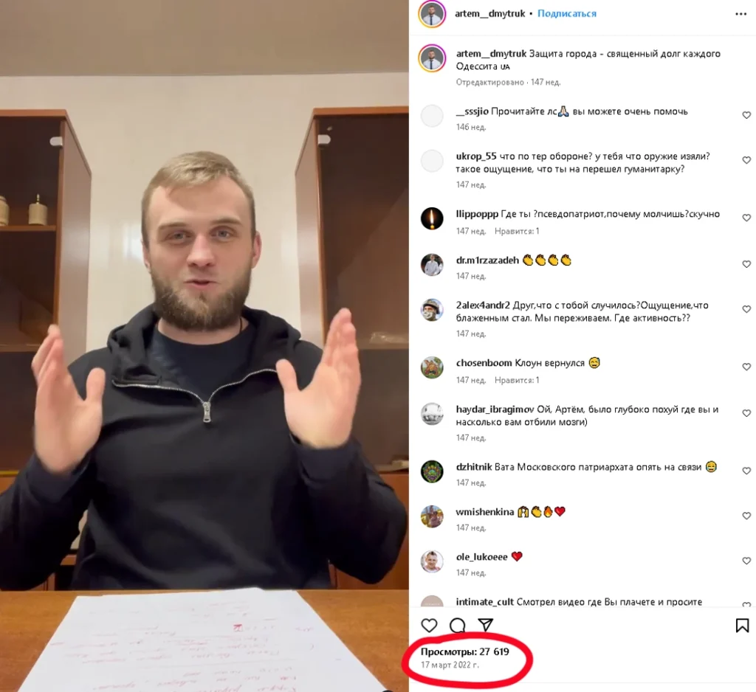Open 17 март 2022 post date link
The image size is (756, 692).
pos(450,665)
